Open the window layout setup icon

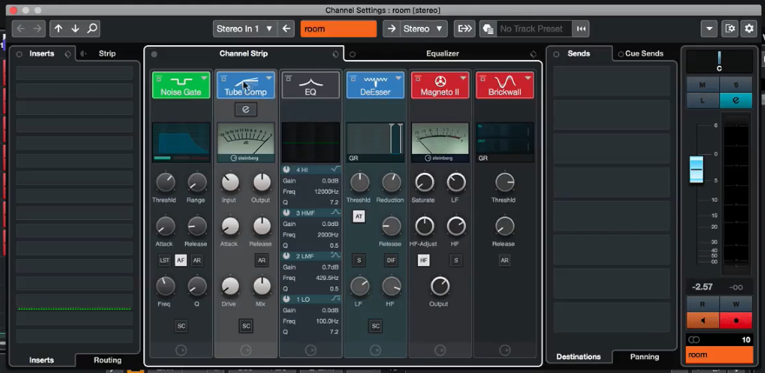[x=730, y=29]
